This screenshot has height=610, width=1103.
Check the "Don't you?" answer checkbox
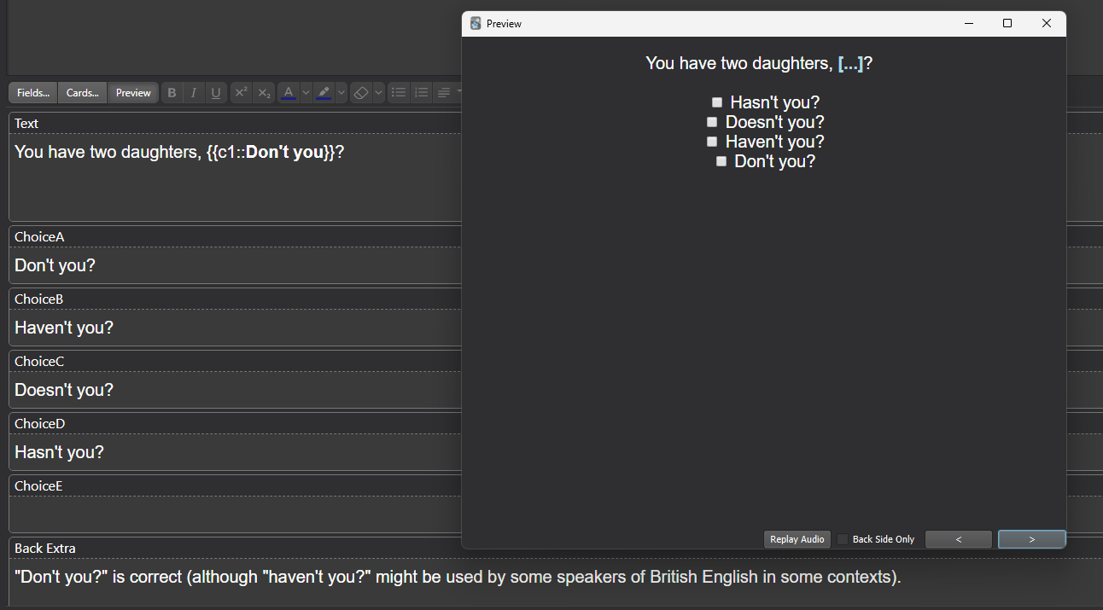(x=721, y=161)
